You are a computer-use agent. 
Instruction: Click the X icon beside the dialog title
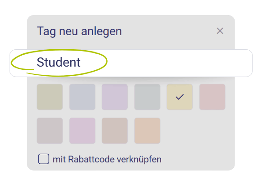click(x=220, y=31)
